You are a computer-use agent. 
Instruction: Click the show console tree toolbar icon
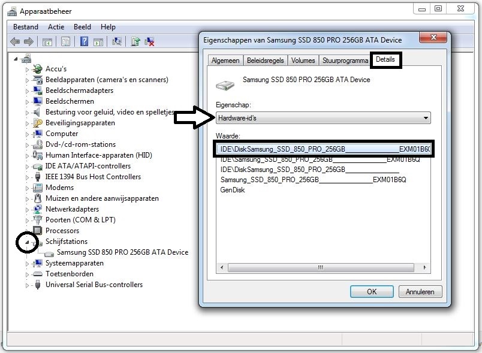click(x=47, y=41)
